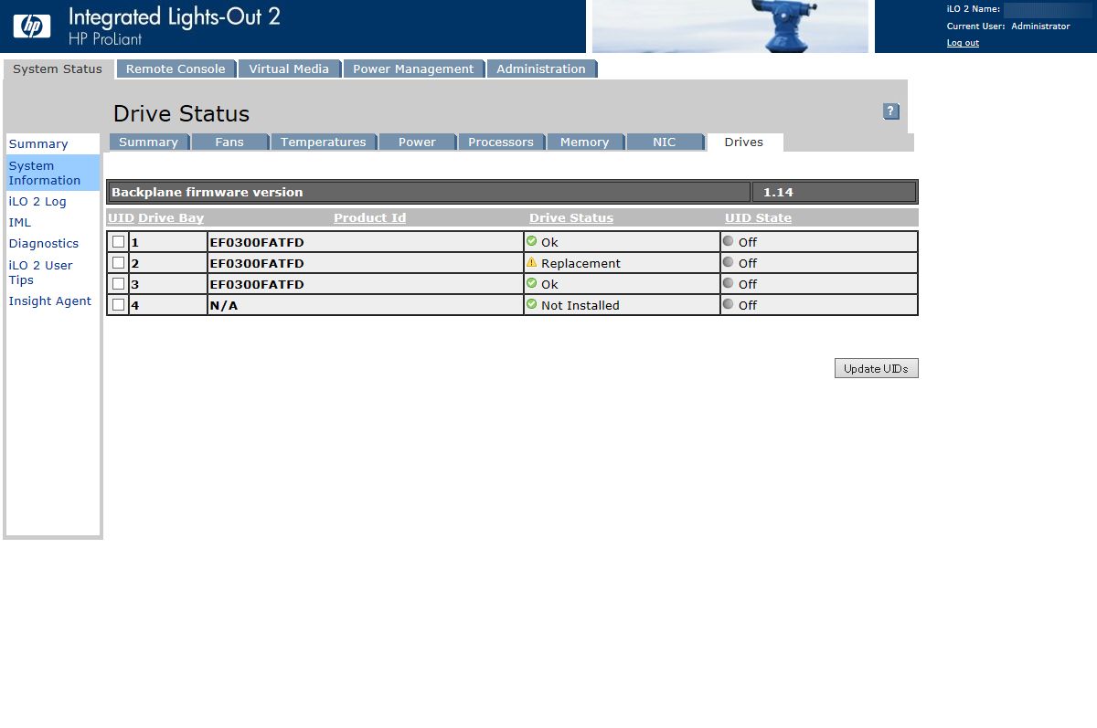Viewport: 1097px width, 728px height.
Task: Check the UID box for drive bay 4
Action: pos(118,304)
